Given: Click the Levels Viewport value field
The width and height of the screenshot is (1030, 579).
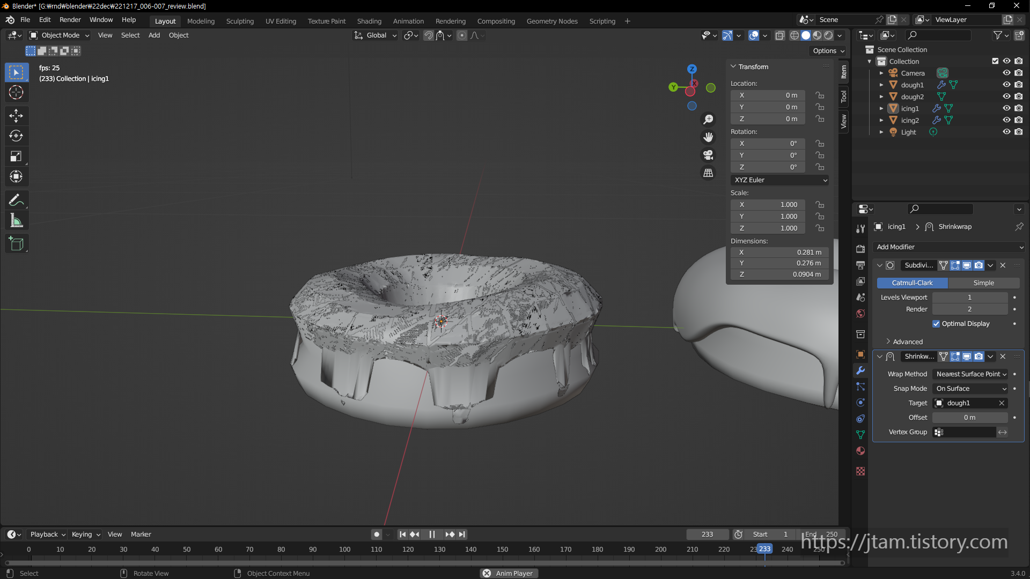Looking at the screenshot, I should click(969, 298).
